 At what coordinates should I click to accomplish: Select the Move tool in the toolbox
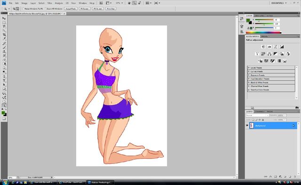[x=4, y=18]
